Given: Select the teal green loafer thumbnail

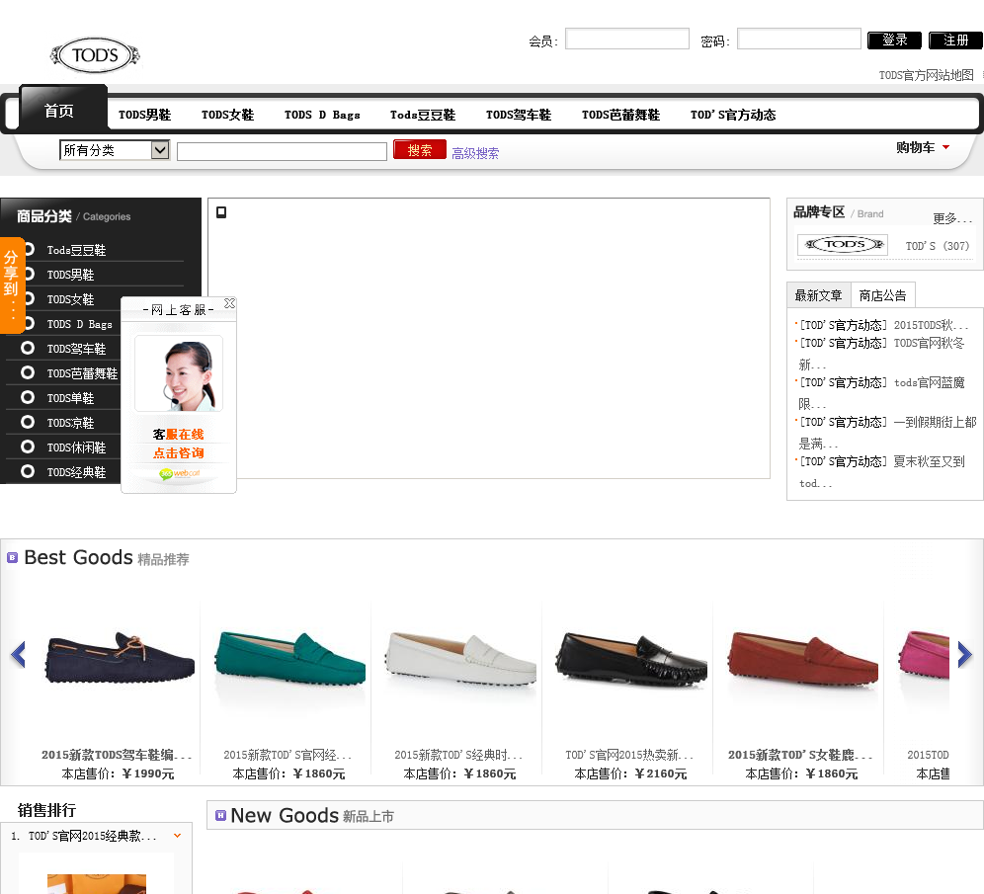Looking at the screenshot, I should [x=289, y=659].
